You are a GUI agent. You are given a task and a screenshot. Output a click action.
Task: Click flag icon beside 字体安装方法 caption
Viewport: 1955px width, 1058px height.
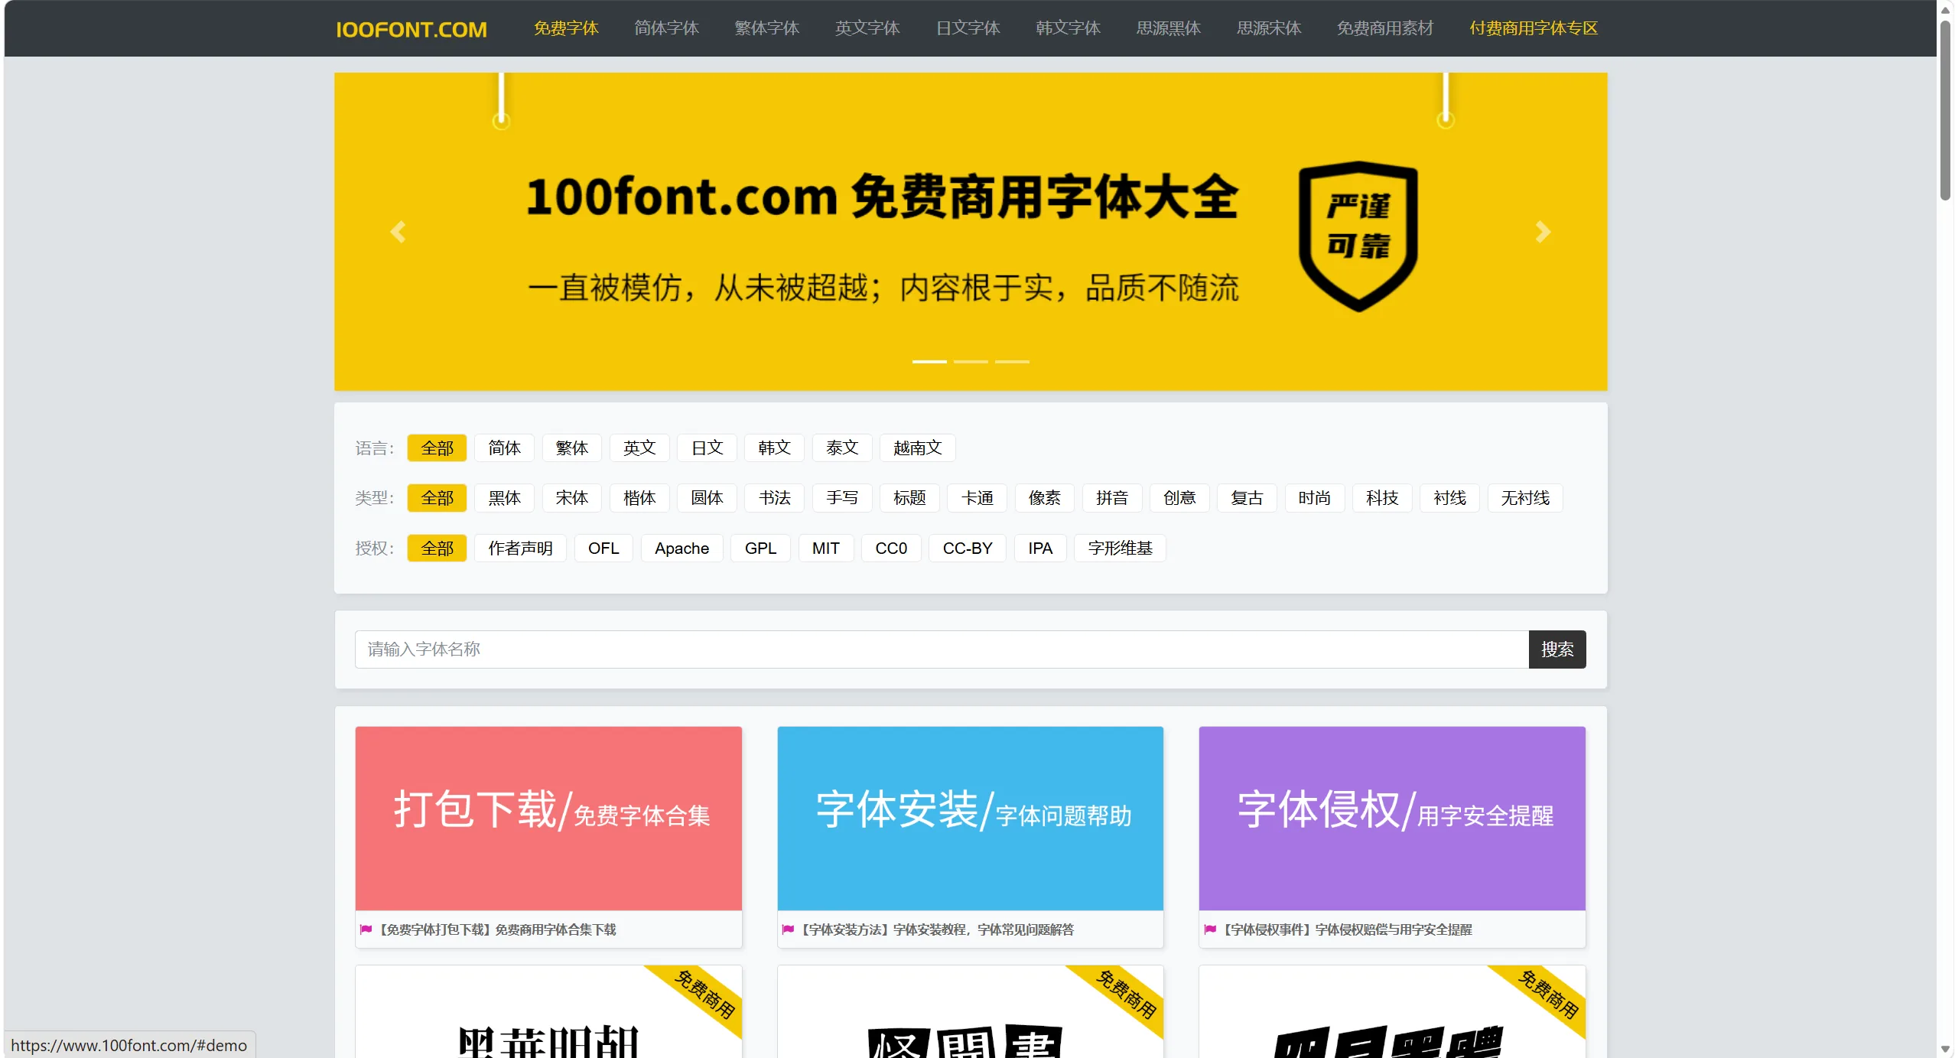(x=788, y=929)
